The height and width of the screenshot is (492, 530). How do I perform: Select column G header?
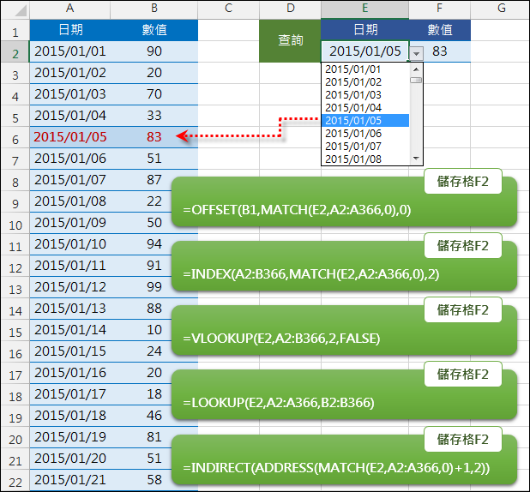[x=501, y=9]
